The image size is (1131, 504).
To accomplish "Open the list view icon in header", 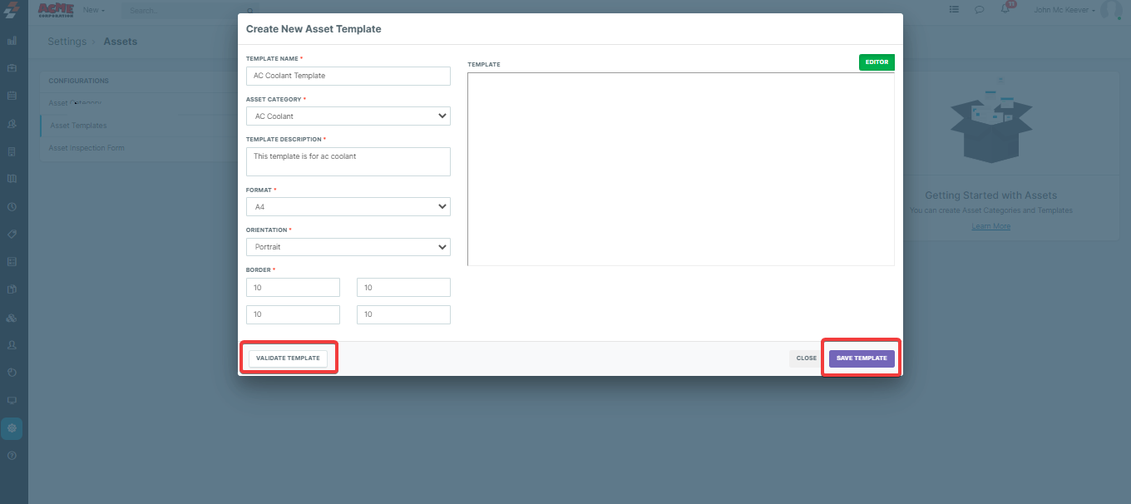I will click(954, 10).
